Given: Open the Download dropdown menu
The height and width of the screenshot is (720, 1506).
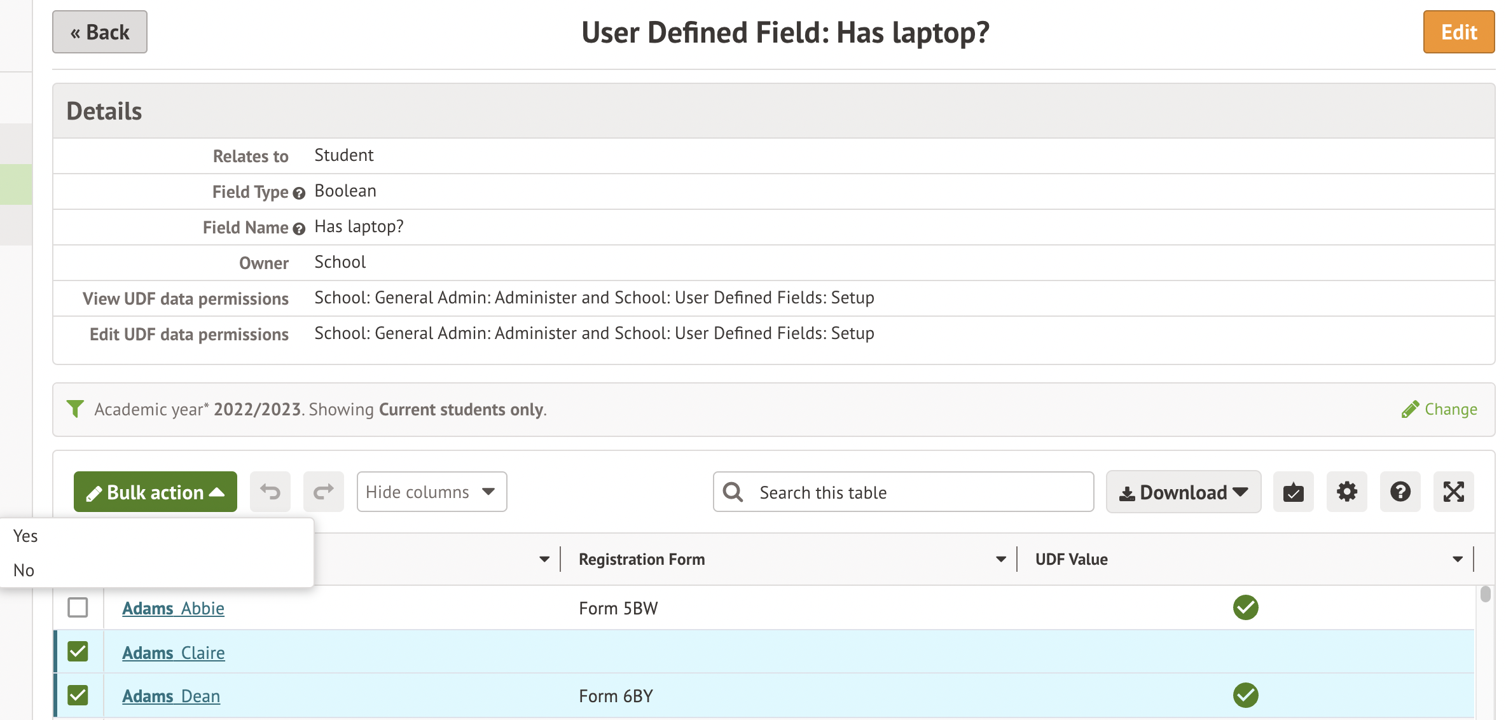Looking at the screenshot, I should pyautogui.click(x=1183, y=492).
